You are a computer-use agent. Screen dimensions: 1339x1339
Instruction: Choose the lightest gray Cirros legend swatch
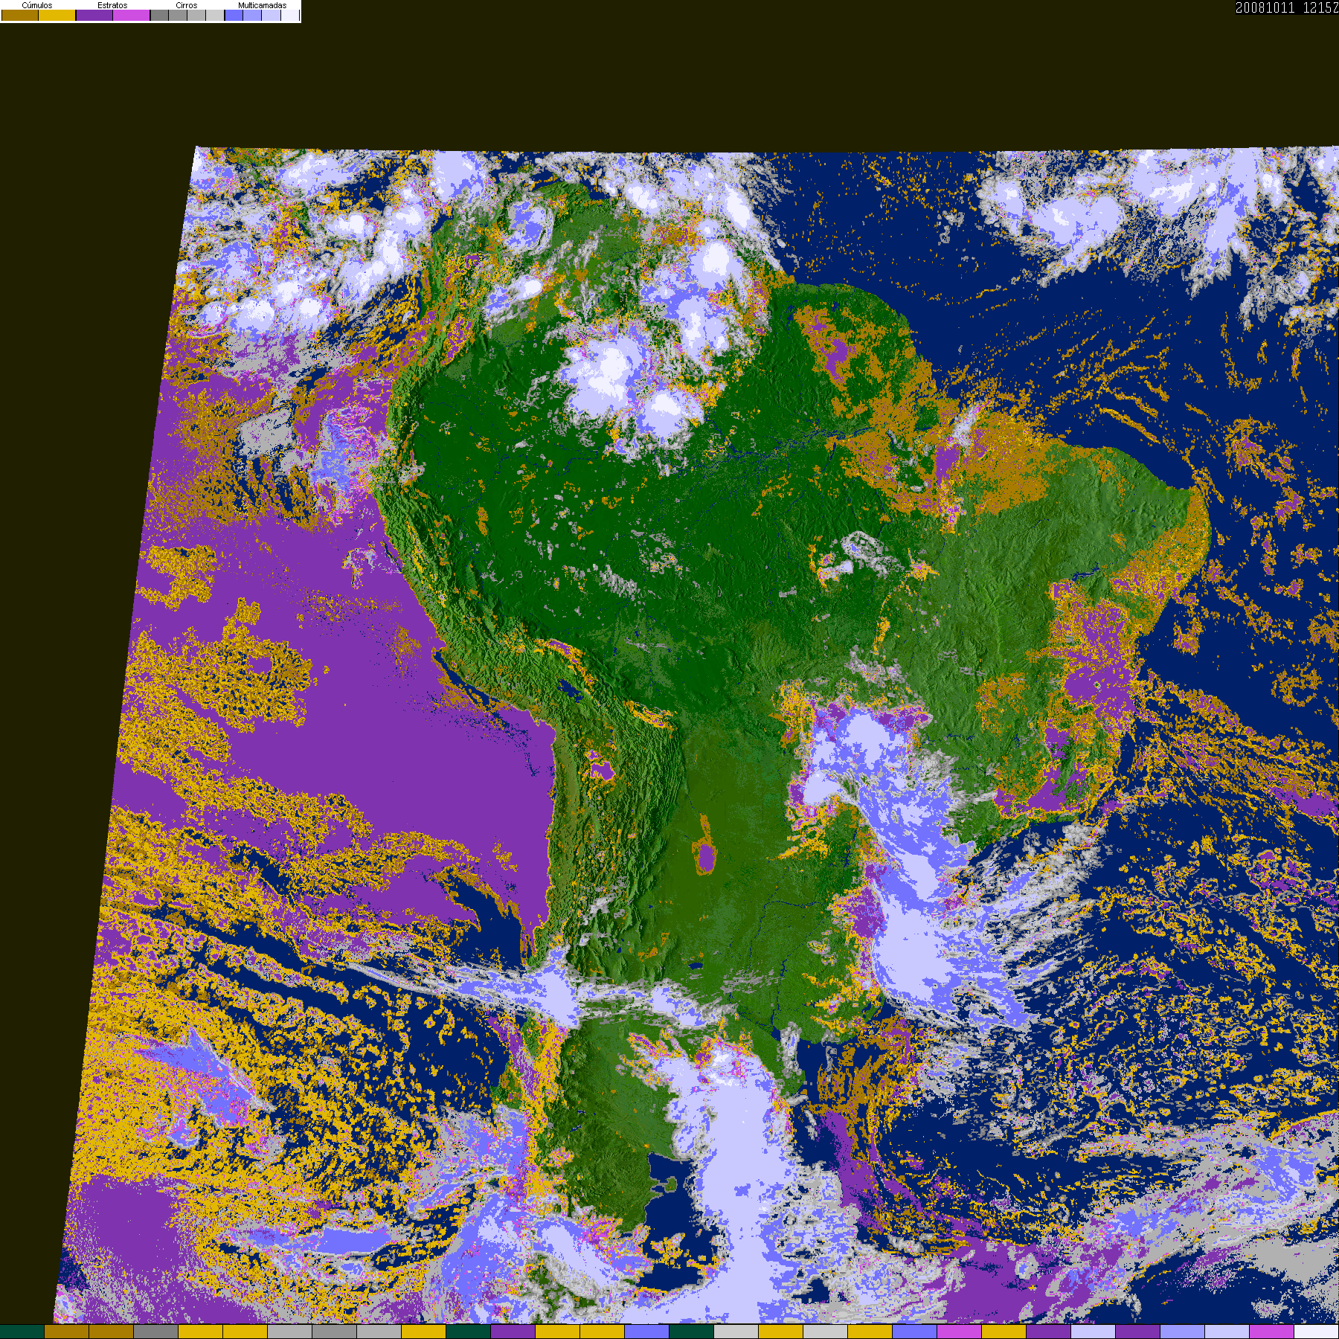[215, 15]
